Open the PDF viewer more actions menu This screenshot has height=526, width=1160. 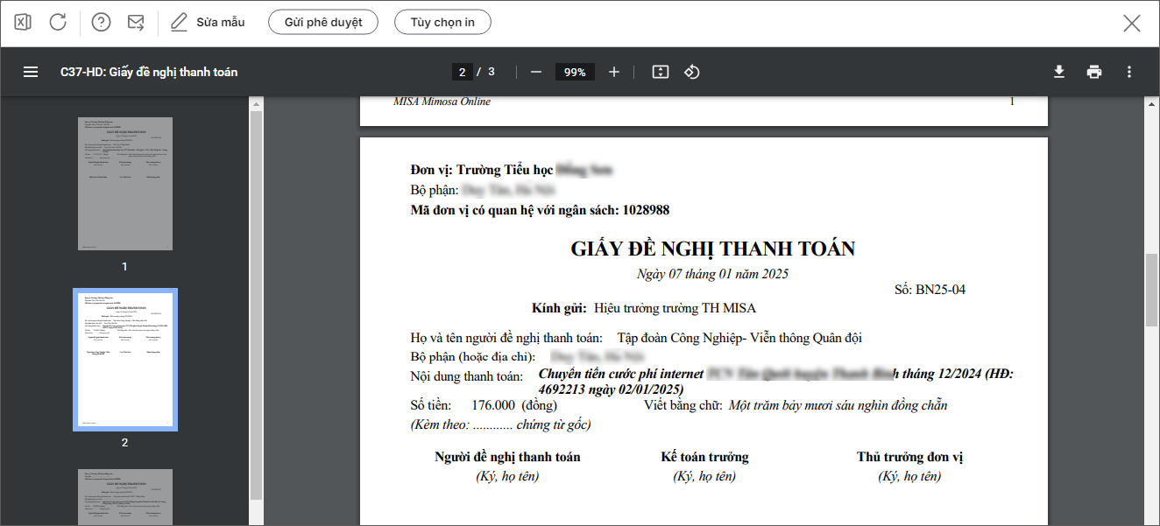tap(1128, 72)
